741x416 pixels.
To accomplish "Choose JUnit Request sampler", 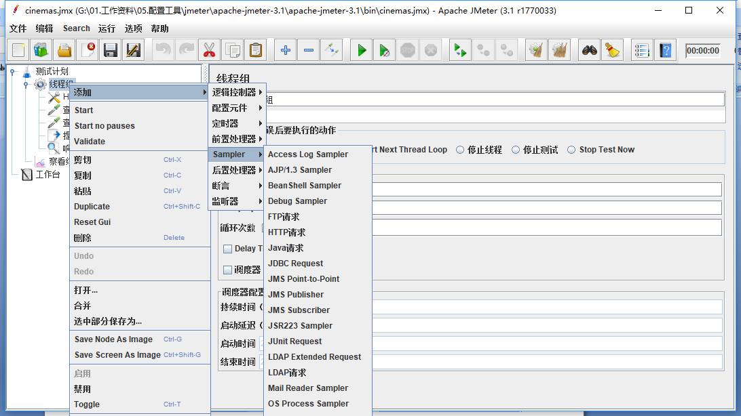I will point(318,341).
